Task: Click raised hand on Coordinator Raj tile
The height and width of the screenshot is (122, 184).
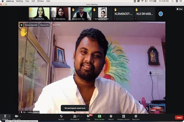Action: click(x=73, y=9)
